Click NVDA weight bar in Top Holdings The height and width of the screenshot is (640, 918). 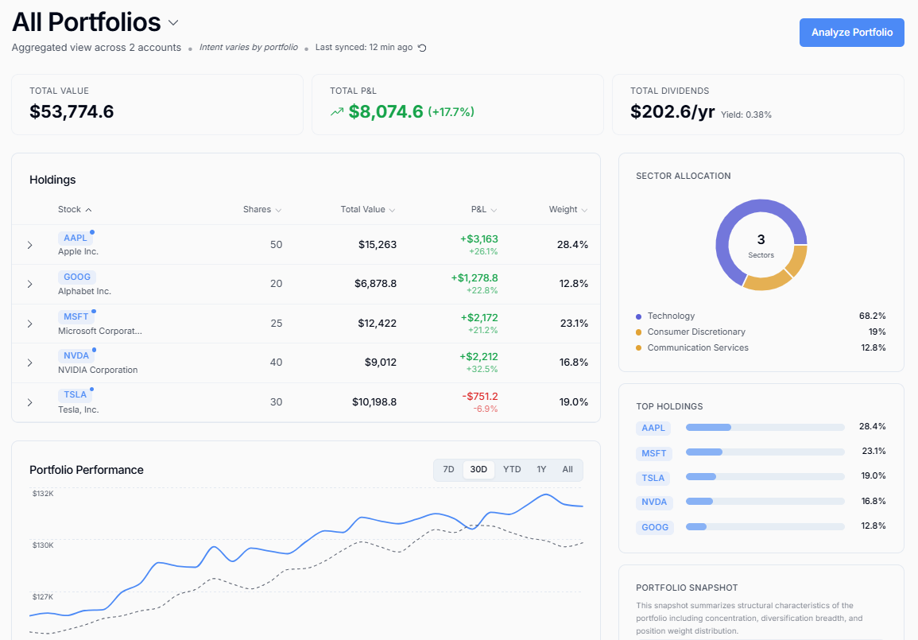(x=765, y=501)
